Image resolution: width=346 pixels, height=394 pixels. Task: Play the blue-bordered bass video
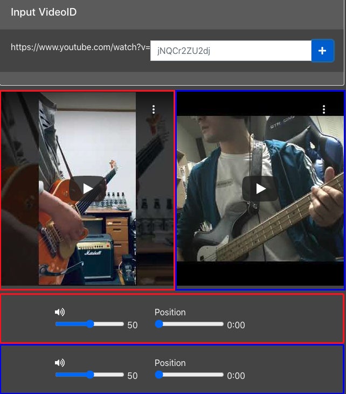260,189
